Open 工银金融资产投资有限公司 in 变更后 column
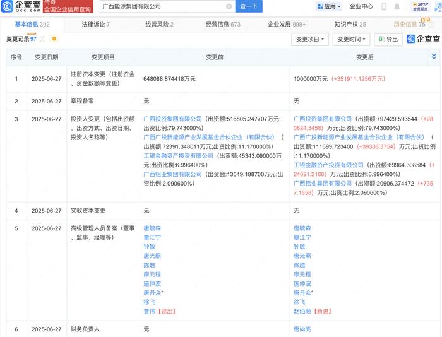The height and width of the screenshot is (337, 442). click(328, 165)
